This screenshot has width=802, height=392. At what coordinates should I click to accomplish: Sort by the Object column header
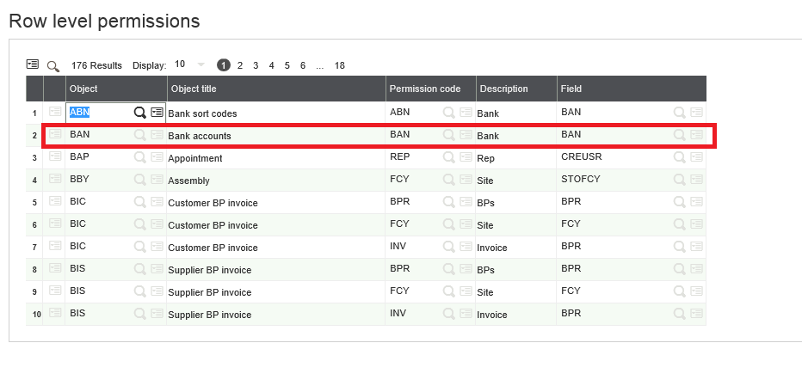pyautogui.click(x=116, y=89)
